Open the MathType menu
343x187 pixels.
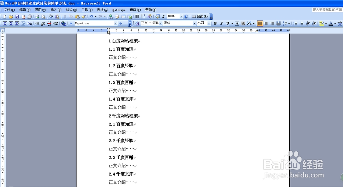point(119,10)
